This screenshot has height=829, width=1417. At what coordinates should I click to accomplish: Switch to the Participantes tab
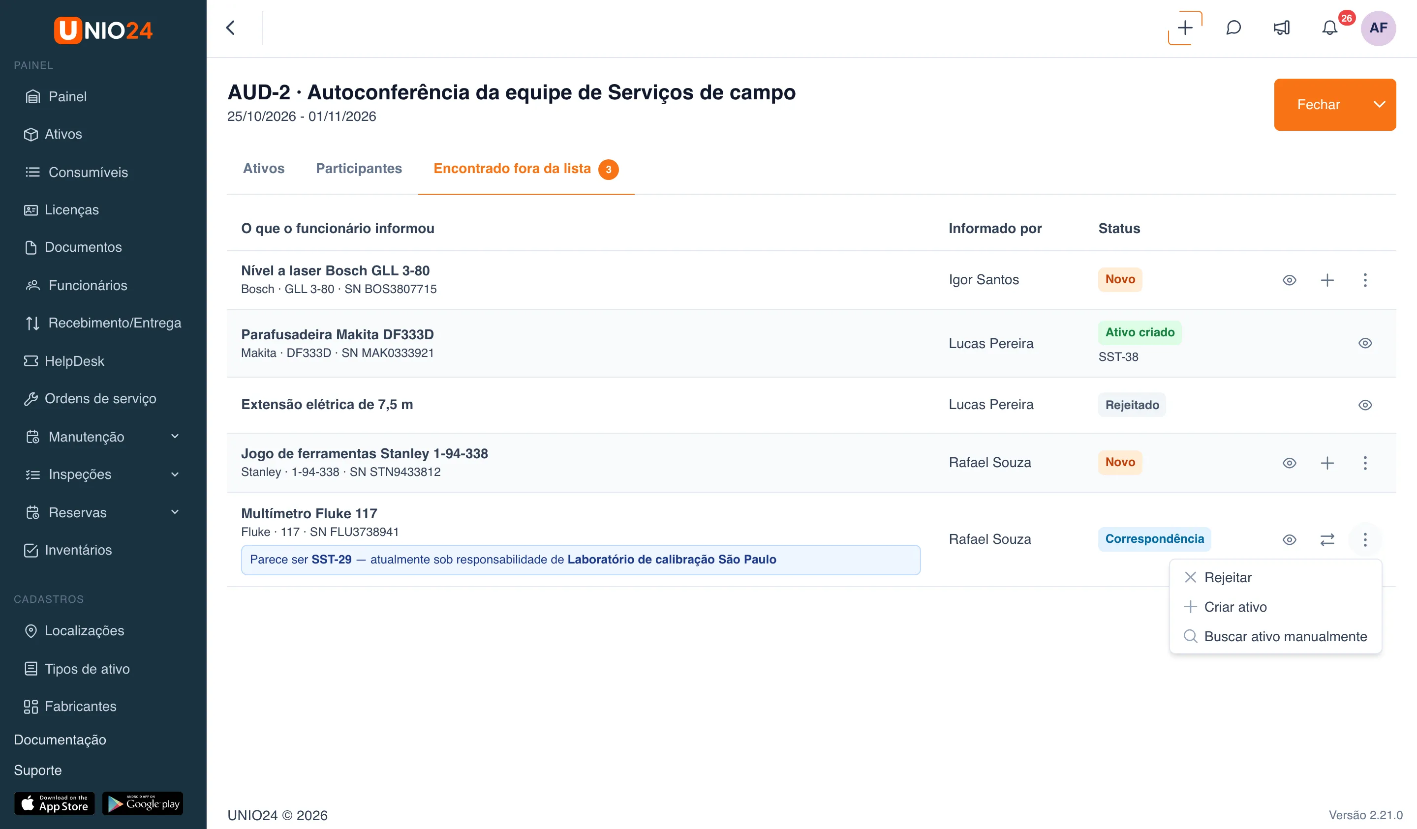point(359,169)
